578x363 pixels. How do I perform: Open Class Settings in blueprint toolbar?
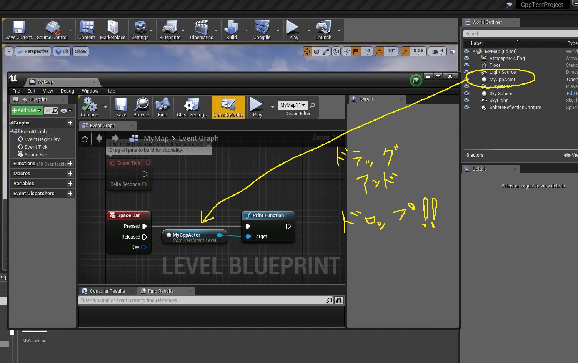(192, 107)
